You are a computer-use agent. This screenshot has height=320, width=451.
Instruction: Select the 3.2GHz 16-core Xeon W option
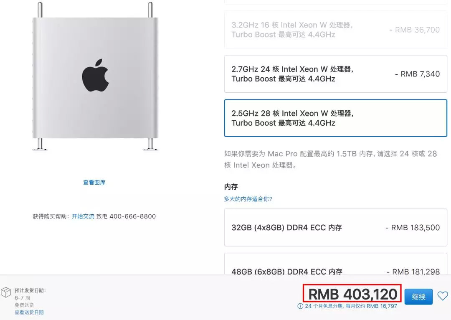[335, 30]
